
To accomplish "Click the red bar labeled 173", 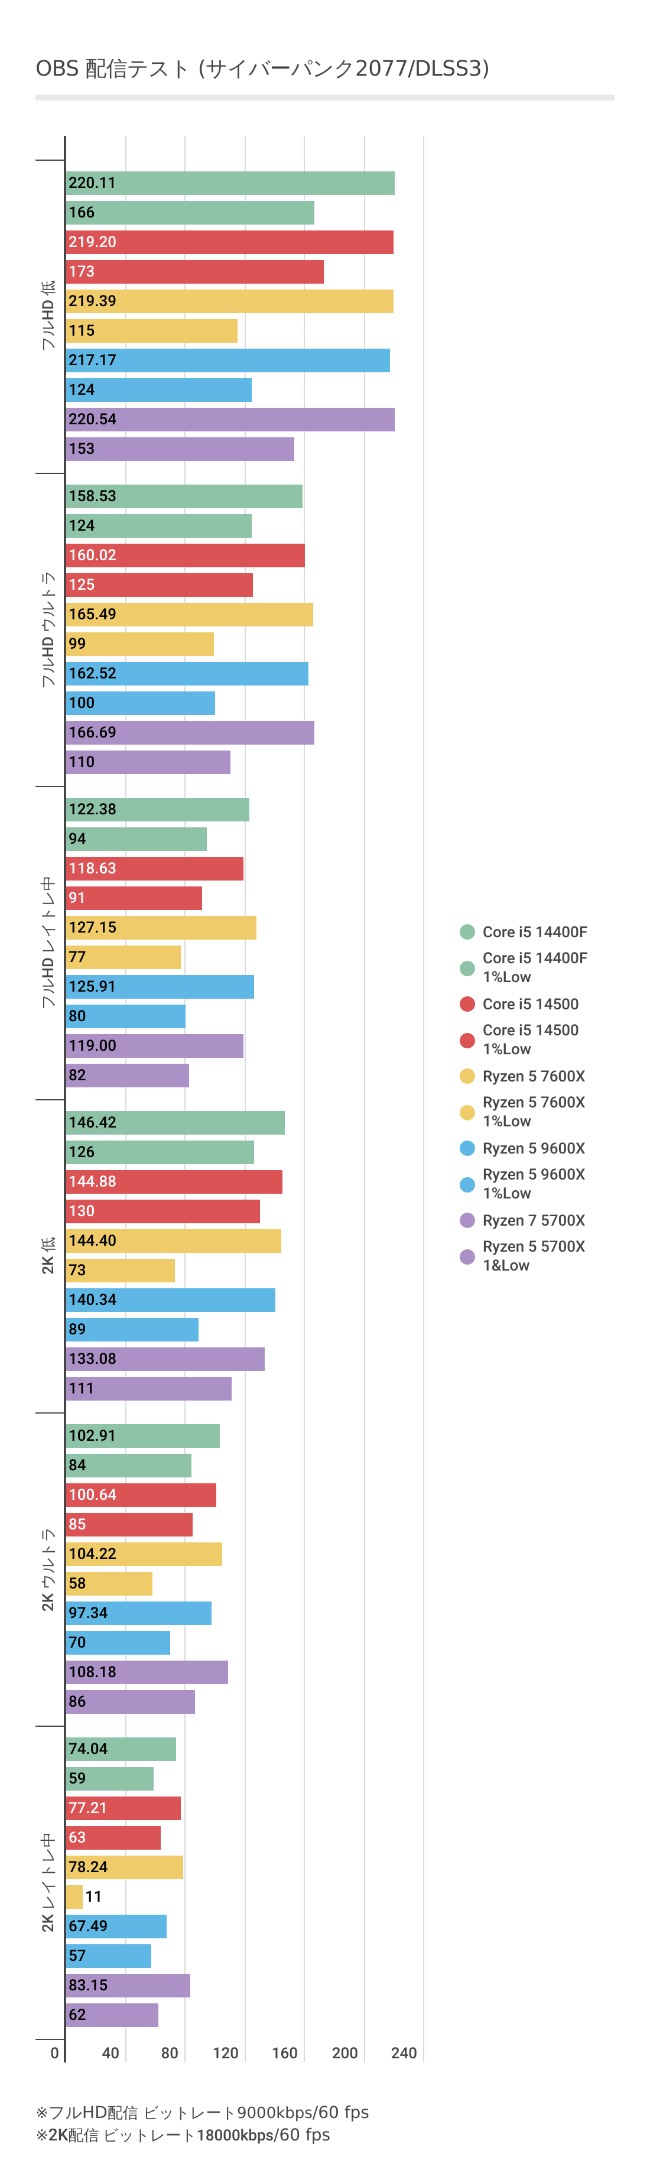I will pos(195,272).
